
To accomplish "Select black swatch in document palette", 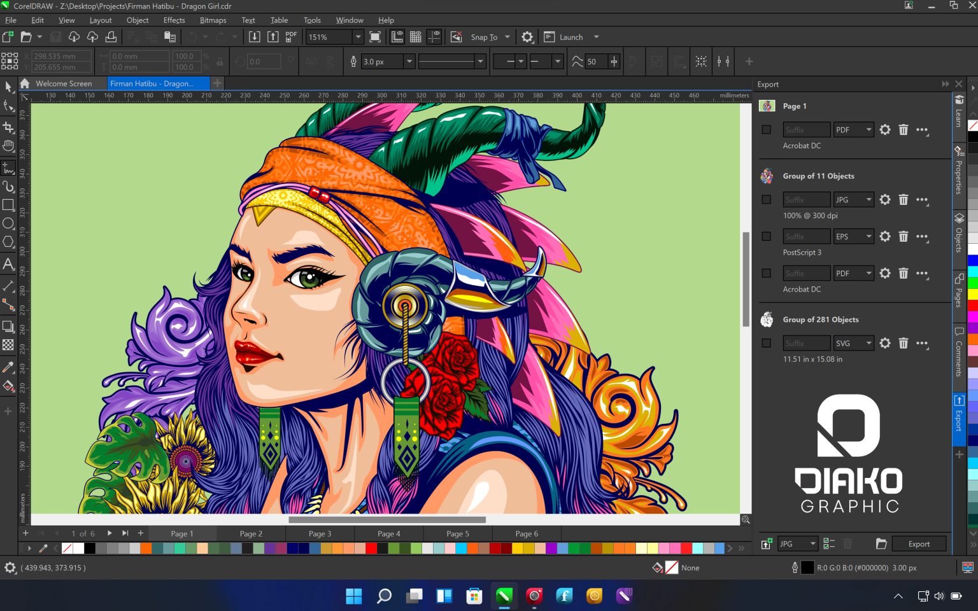I will coord(90,549).
